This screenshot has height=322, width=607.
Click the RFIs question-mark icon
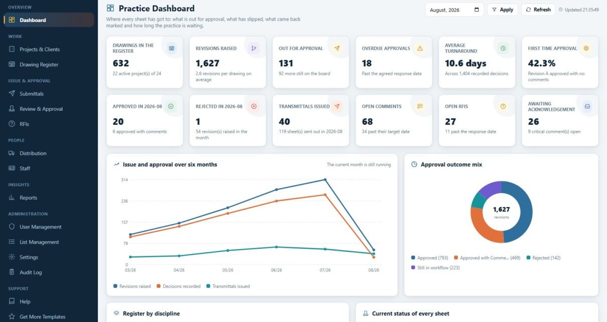coord(12,124)
